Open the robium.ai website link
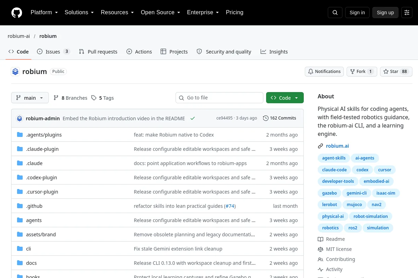 pyautogui.click(x=337, y=146)
